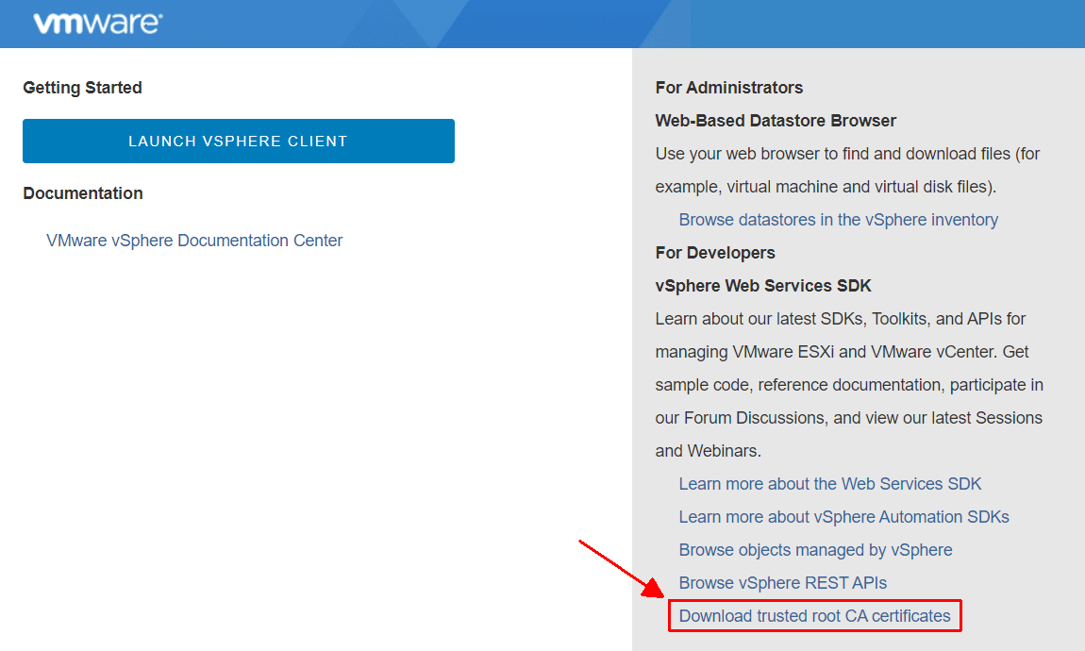Follow the vSphere Automation SDKs link
Screen dimensions: 1085x651
pos(843,517)
